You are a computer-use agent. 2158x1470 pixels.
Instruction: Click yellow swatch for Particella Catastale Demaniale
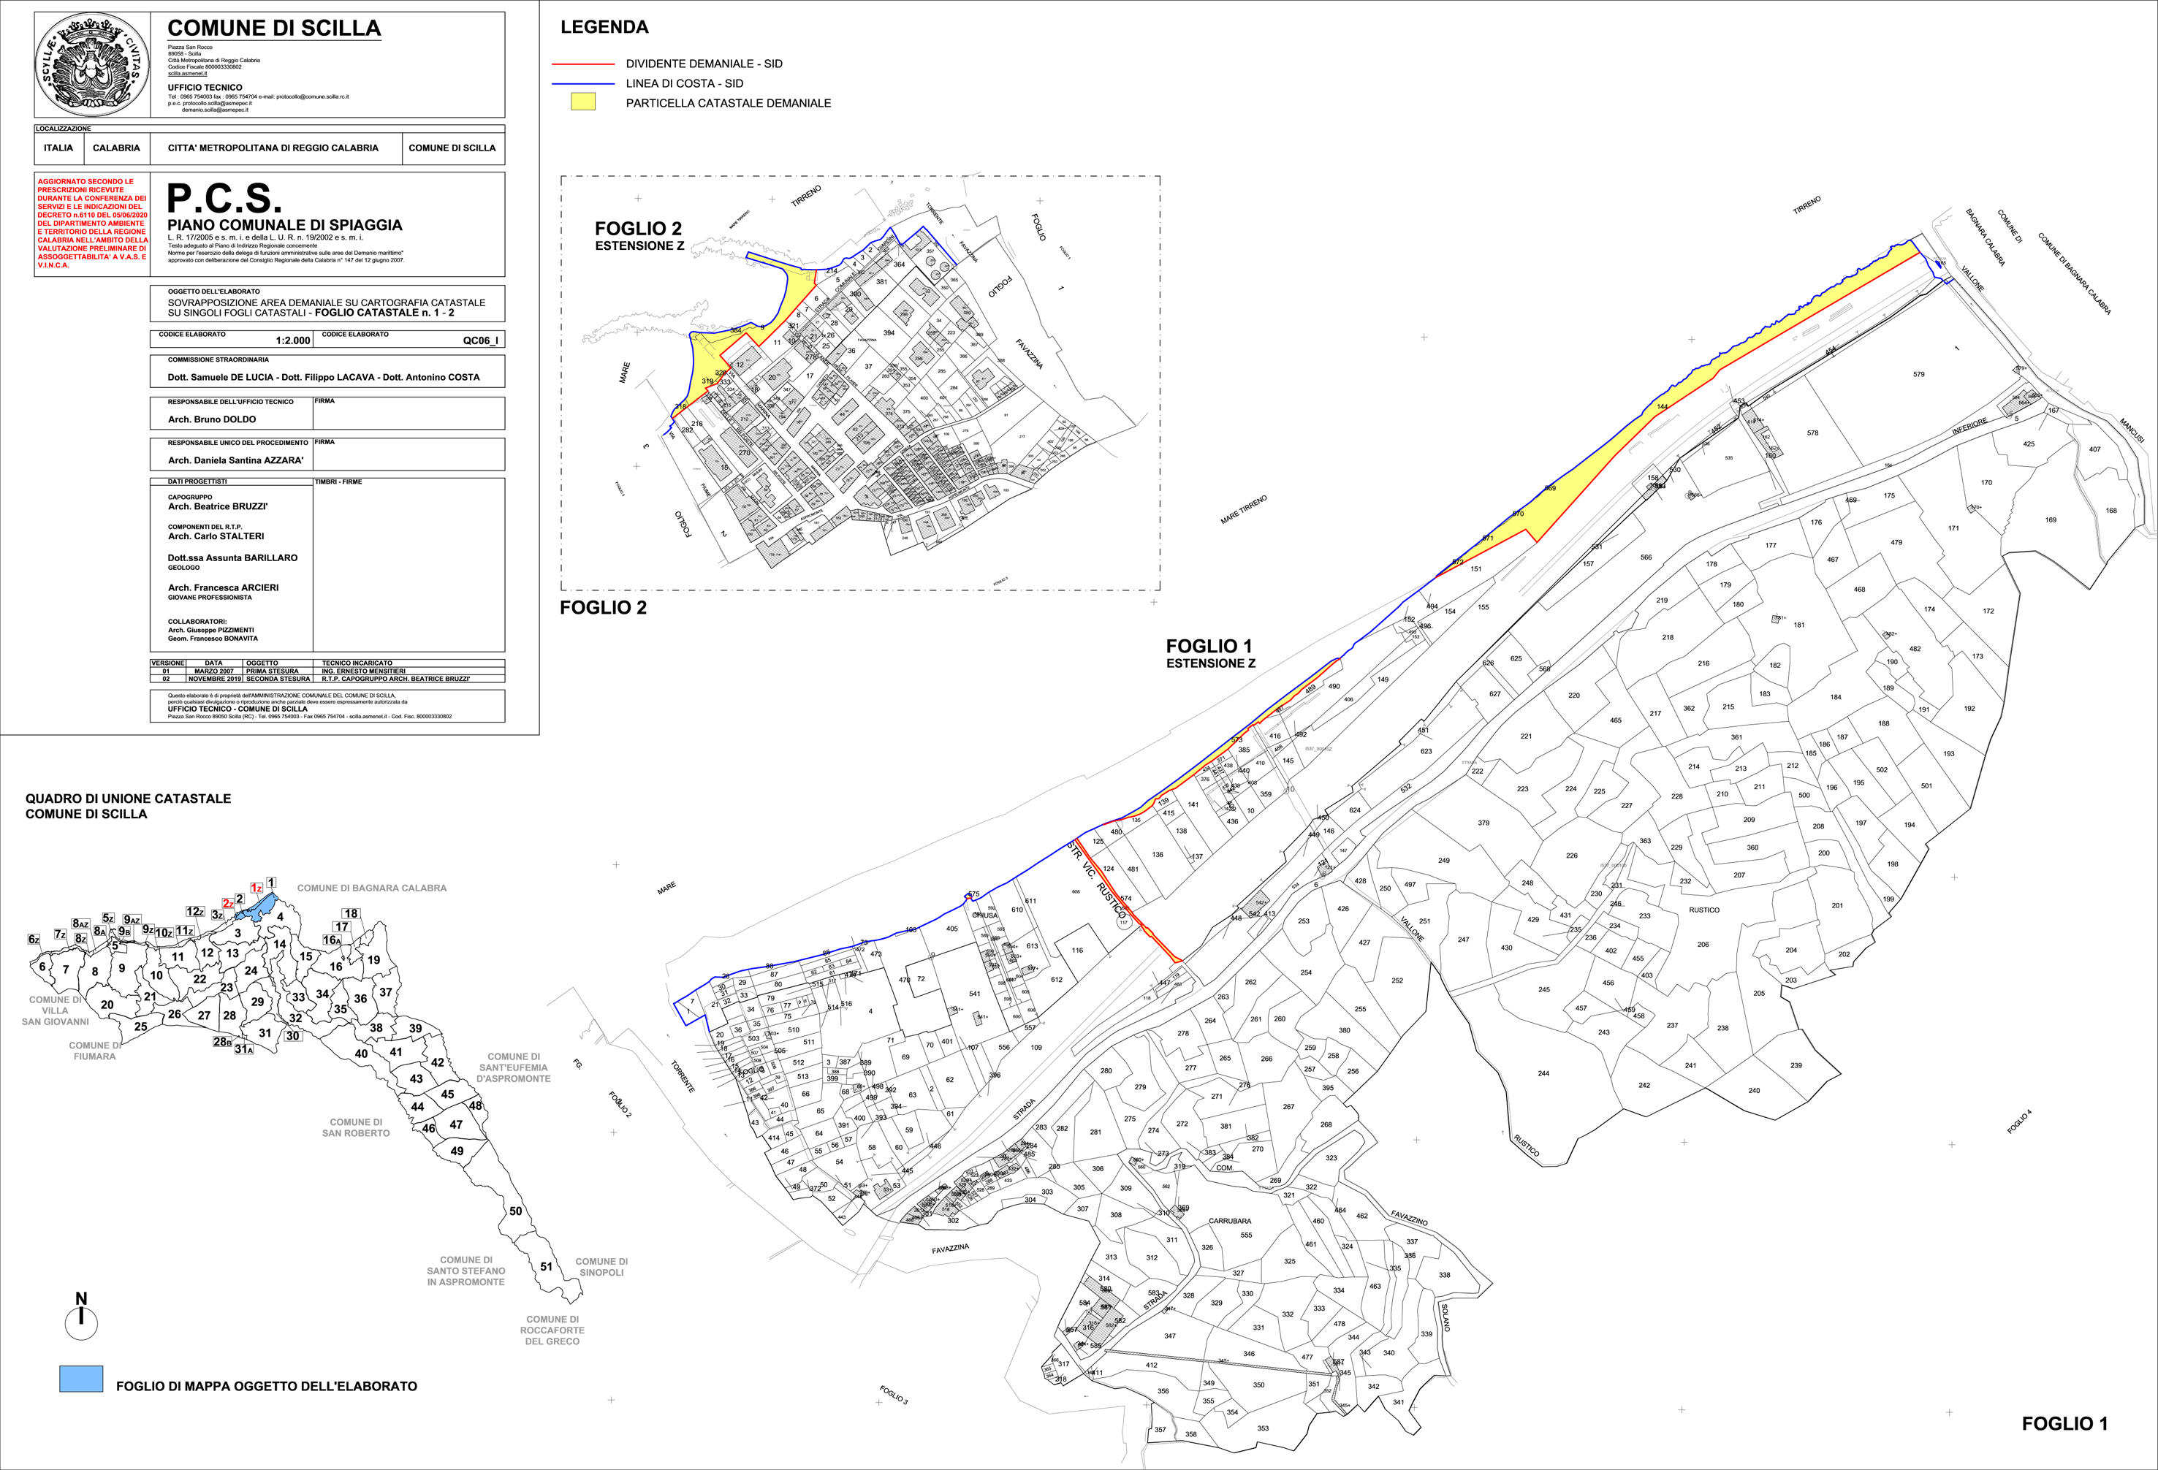click(583, 102)
